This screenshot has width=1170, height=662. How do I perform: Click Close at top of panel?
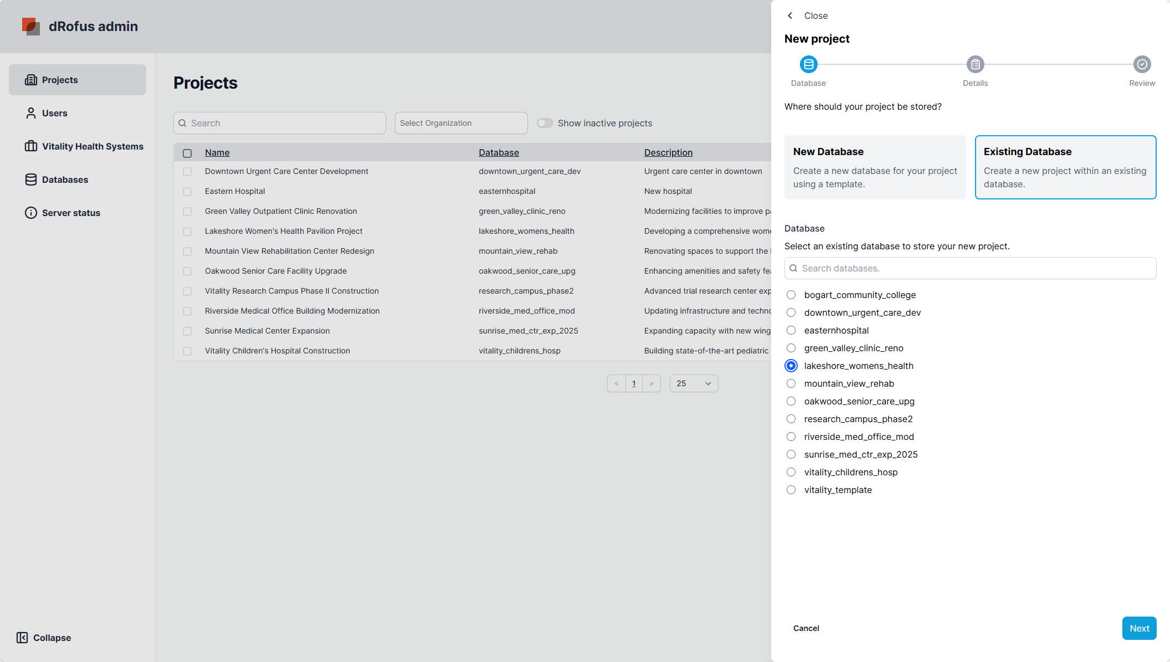pos(816,16)
